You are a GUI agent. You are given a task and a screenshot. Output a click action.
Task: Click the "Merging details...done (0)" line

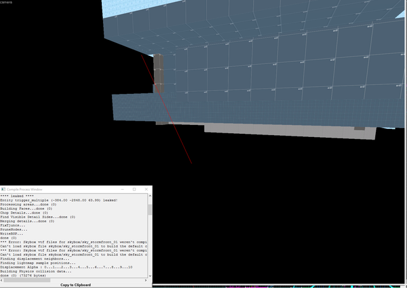pos(27,221)
